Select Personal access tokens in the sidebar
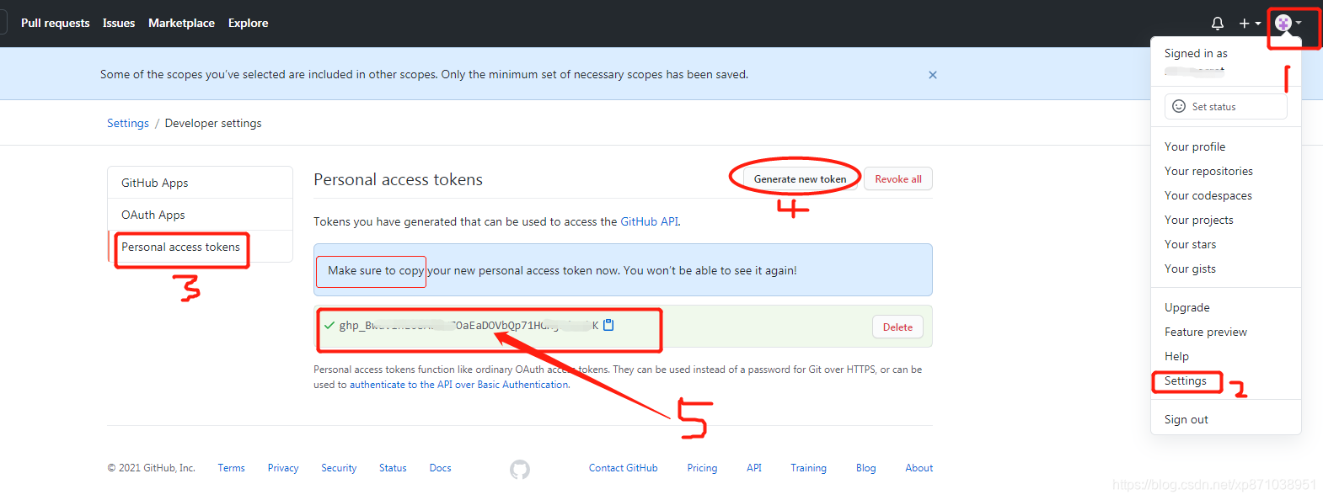This screenshot has height=500, width=1323. click(201, 247)
